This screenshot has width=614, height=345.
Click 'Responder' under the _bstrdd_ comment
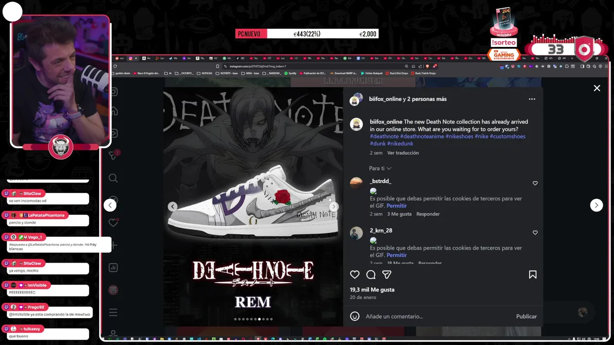(x=428, y=214)
